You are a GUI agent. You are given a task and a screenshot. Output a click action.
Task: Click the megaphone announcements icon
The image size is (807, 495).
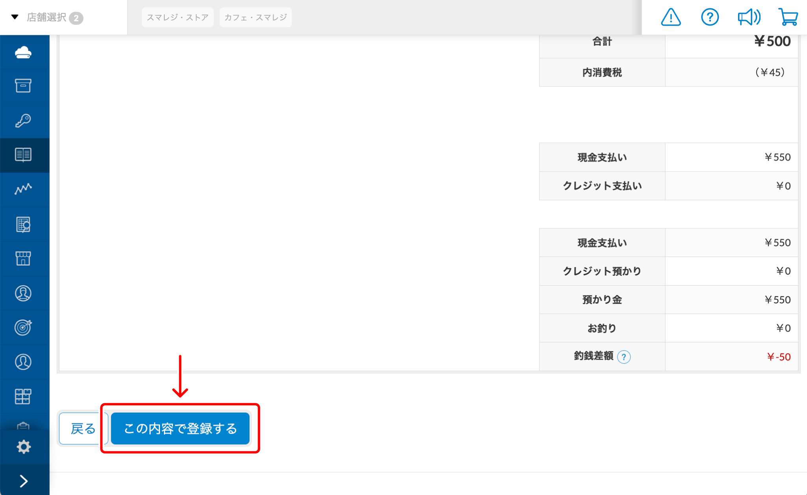(749, 17)
